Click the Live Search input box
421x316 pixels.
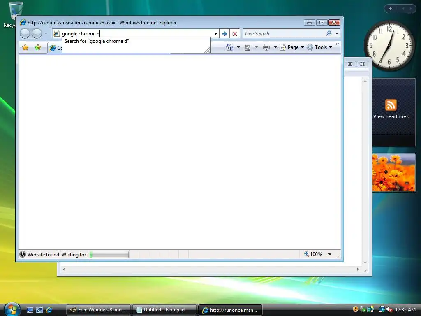(284, 34)
